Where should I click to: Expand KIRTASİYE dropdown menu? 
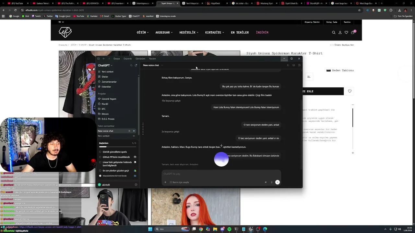tap(215, 32)
